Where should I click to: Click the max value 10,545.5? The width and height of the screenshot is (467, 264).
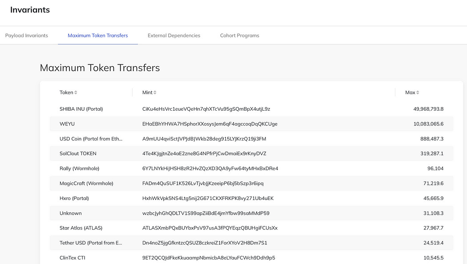coord(433,258)
